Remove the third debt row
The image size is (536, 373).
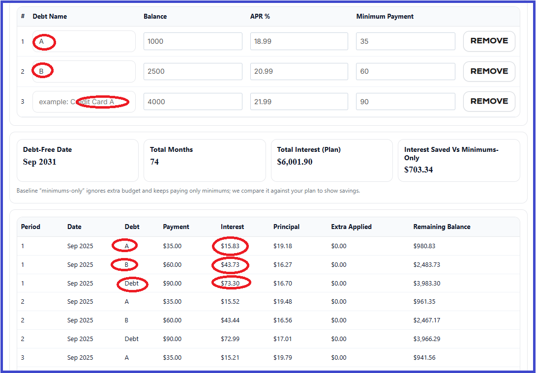[x=489, y=101]
